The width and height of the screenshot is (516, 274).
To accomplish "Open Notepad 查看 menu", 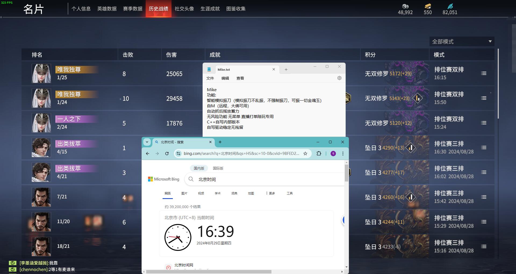I will [x=240, y=78].
